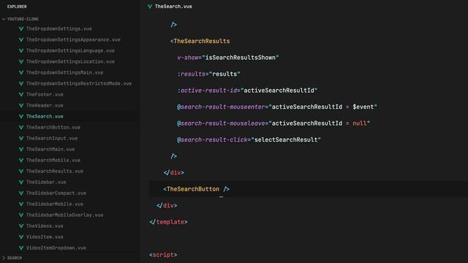Open TheVideos.vue file

pyautogui.click(x=45, y=226)
